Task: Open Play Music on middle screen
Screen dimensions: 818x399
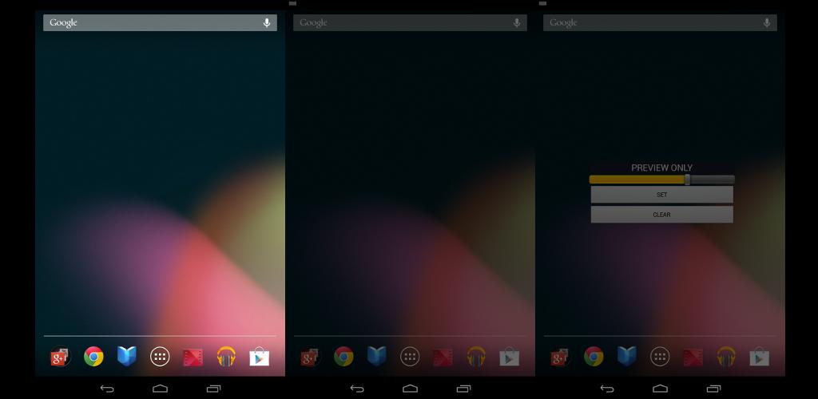Action: pyautogui.click(x=476, y=357)
